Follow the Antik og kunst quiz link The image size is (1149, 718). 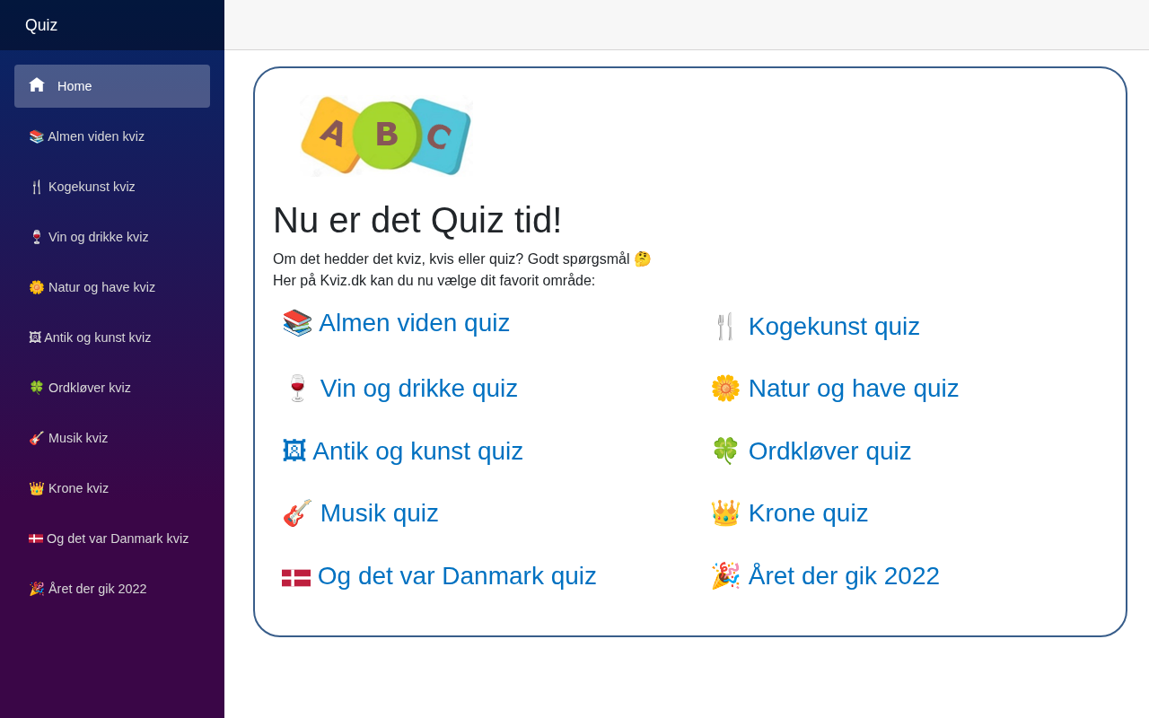[x=417, y=451]
